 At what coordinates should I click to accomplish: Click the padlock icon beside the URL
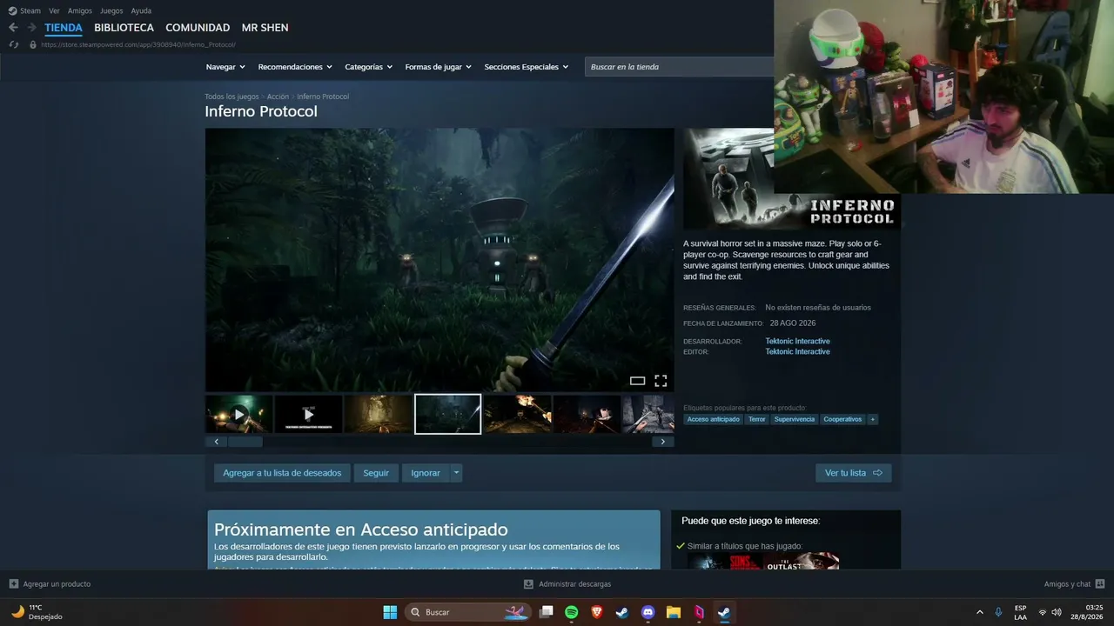(33, 44)
